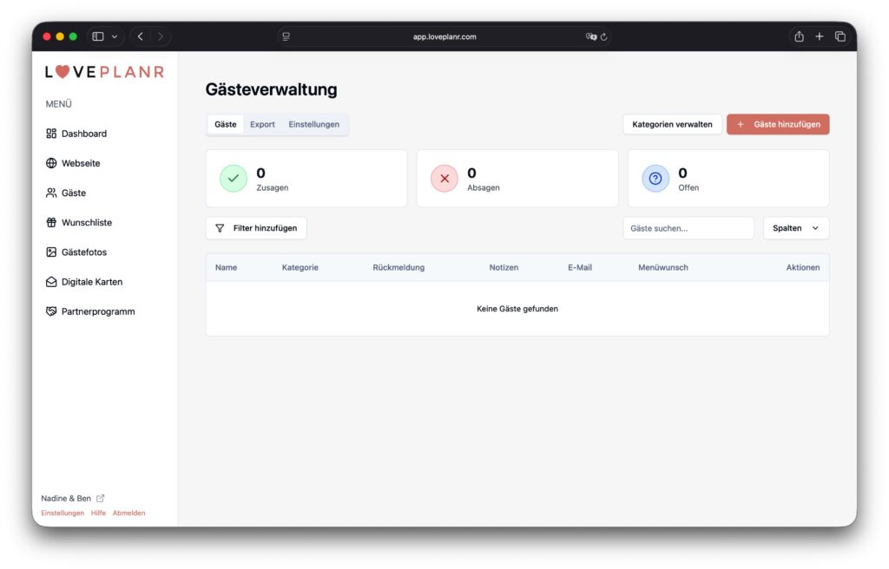Switch to the Einstellungen tab
889x569 pixels.
pos(313,124)
